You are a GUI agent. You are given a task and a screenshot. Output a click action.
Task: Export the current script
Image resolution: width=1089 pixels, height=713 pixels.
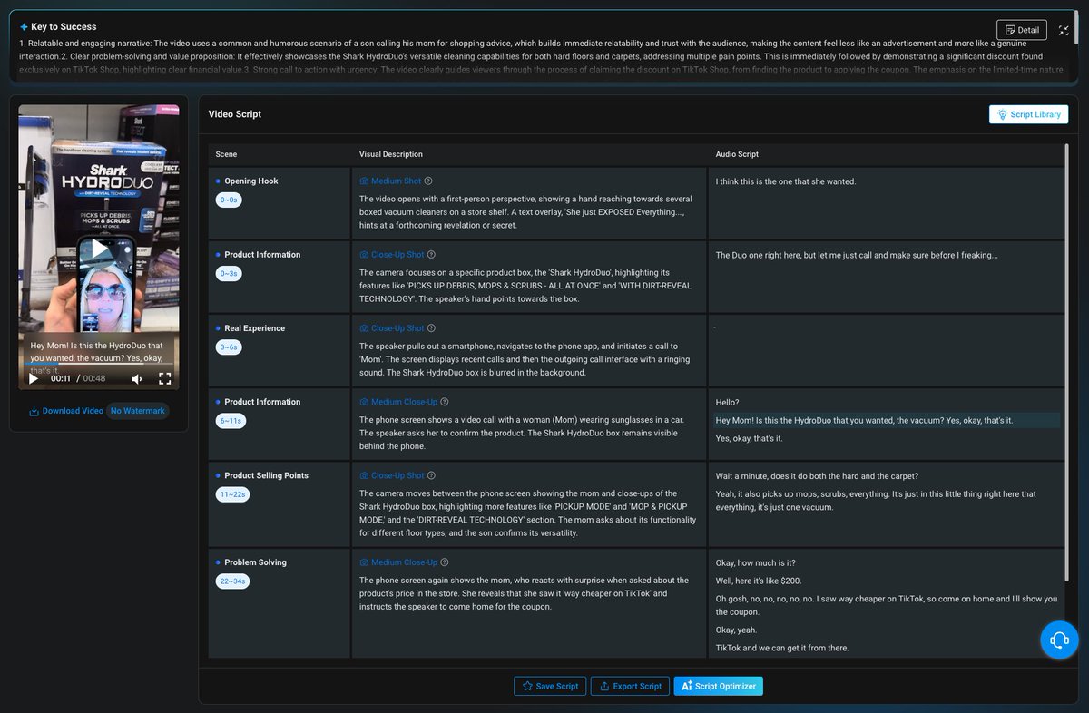point(630,686)
